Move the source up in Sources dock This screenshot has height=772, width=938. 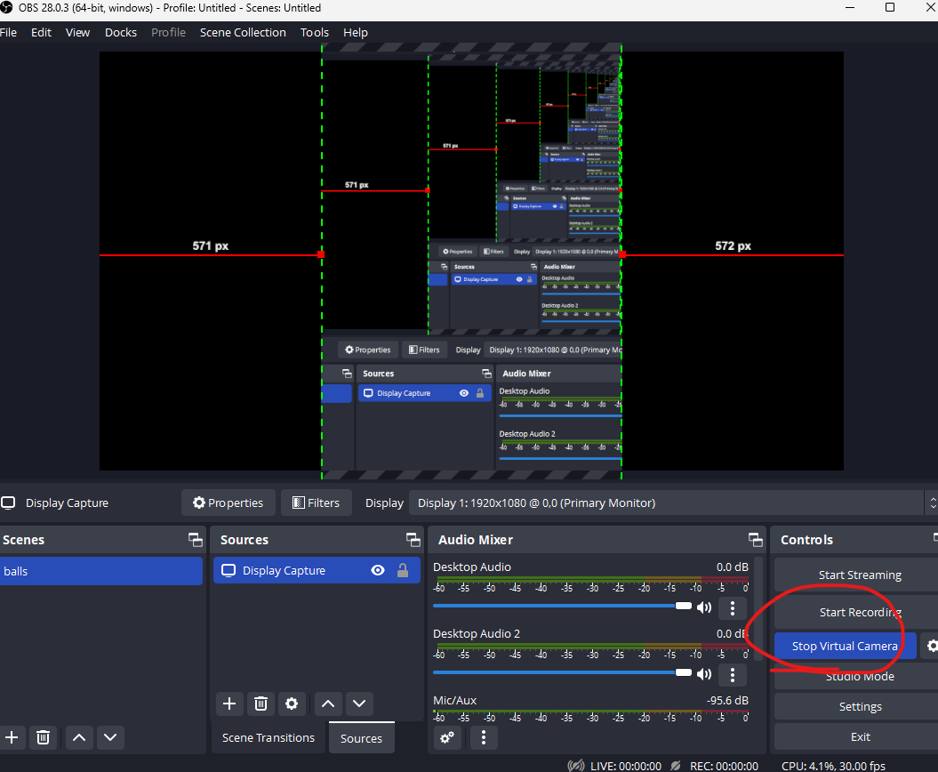point(328,704)
